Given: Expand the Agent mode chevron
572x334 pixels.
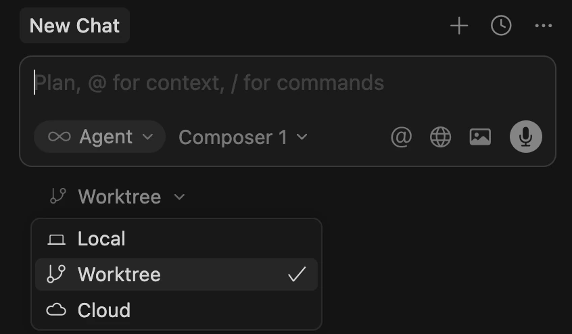Looking at the screenshot, I should tap(147, 137).
